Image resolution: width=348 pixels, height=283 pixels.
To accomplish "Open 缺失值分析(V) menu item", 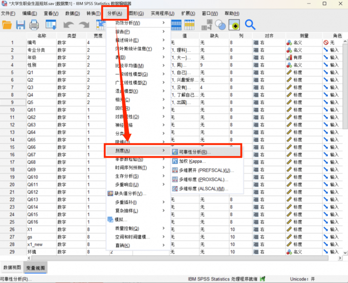I will click(x=139, y=193).
